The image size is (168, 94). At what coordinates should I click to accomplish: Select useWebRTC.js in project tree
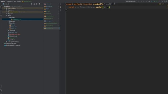pos(23,19)
